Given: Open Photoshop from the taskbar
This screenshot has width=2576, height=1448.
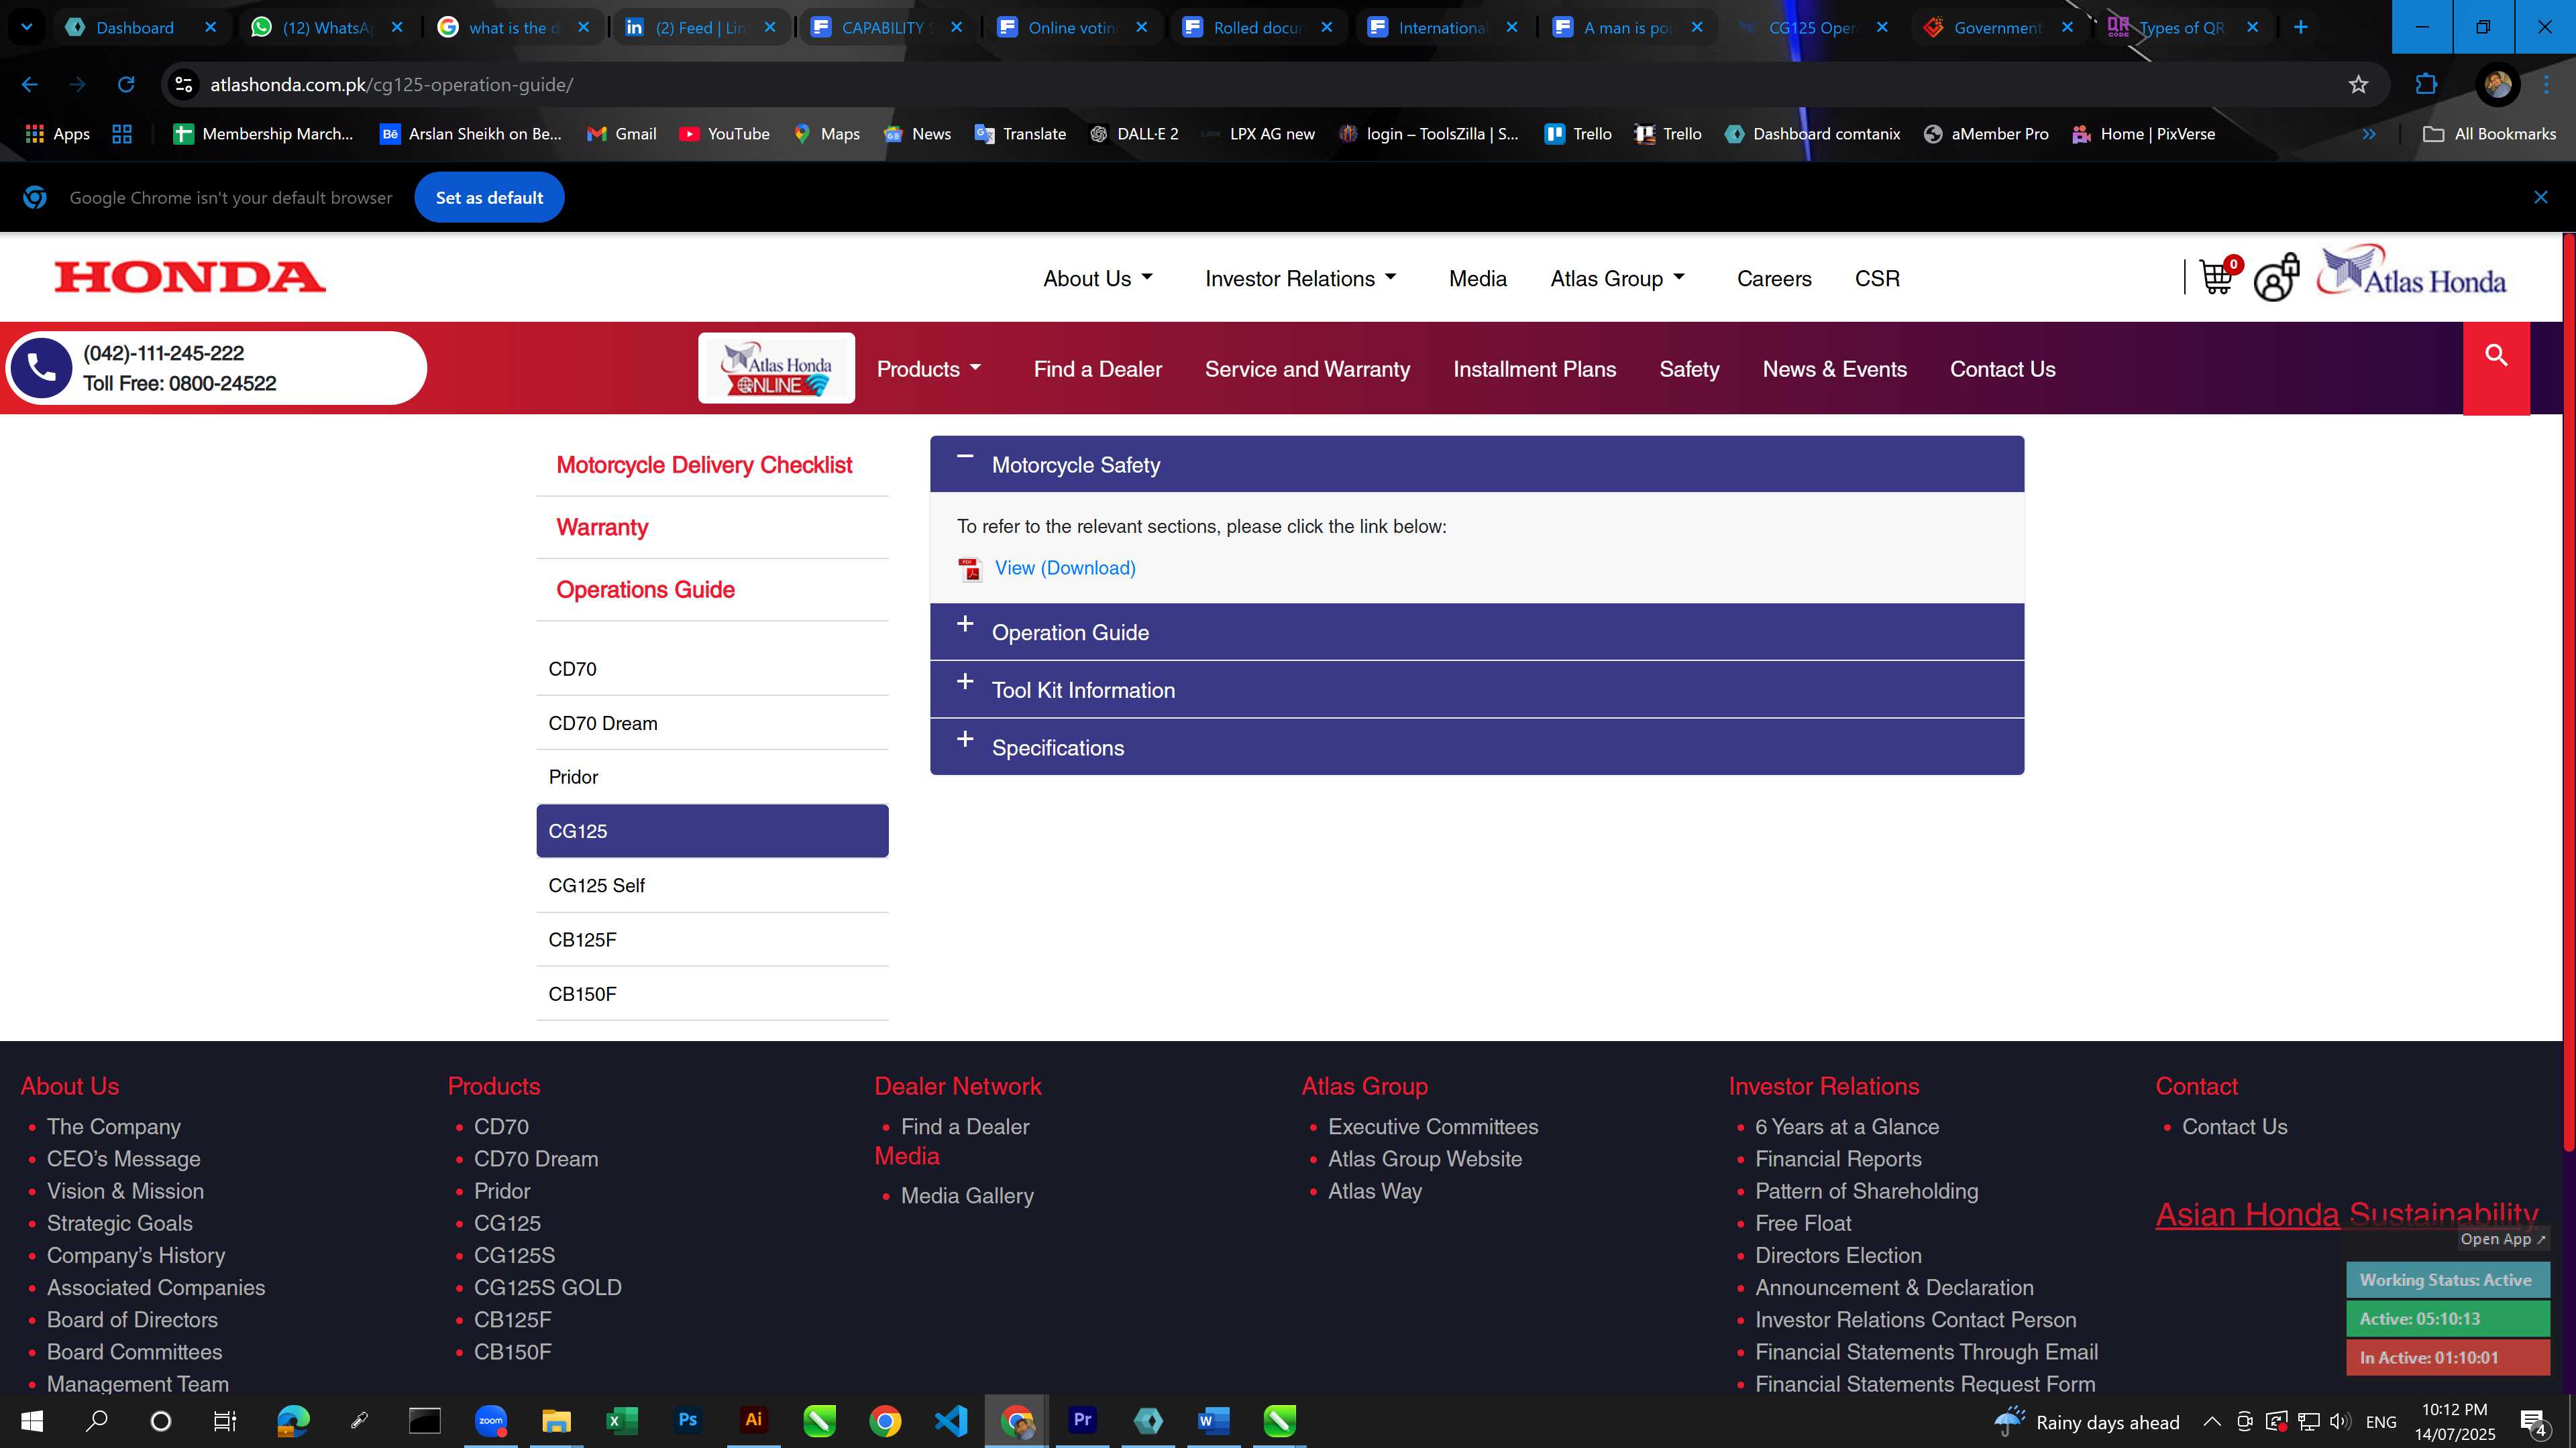Looking at the screenshot, I should click(687, 1420).
